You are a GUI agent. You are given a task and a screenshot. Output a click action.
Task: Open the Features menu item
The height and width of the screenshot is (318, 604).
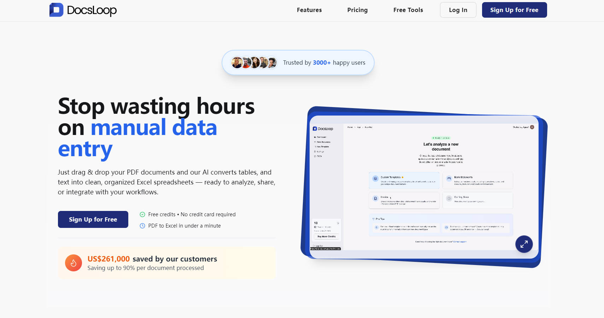coord(309,10)
